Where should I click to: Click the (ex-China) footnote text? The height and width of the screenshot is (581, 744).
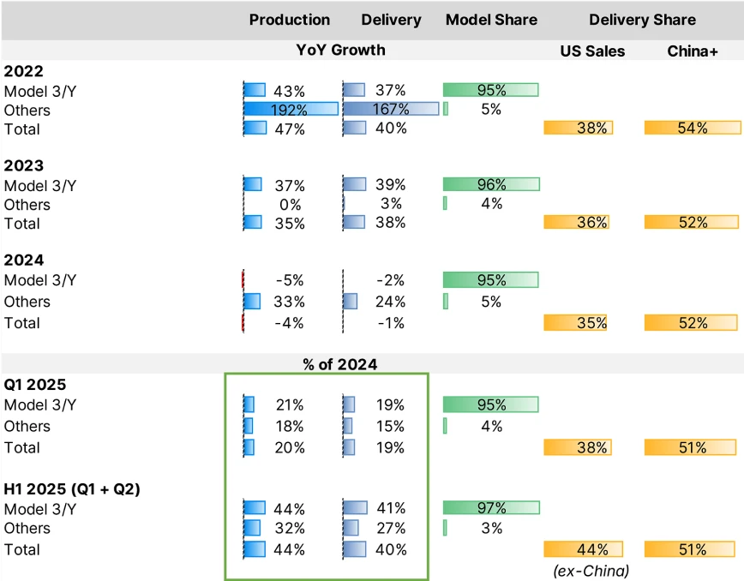[x=591, y=571]
